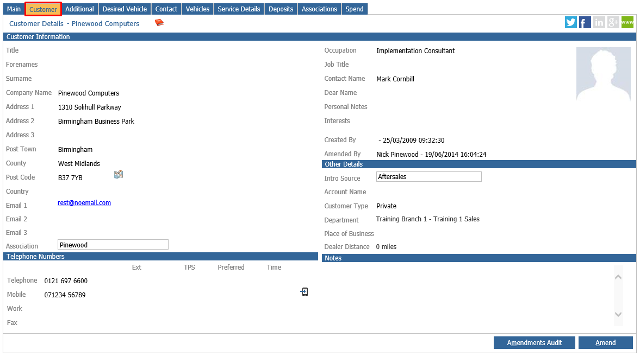Open the Facebook icon in the header
Viewport: 640px width, 357px height.
coord(585,22)
